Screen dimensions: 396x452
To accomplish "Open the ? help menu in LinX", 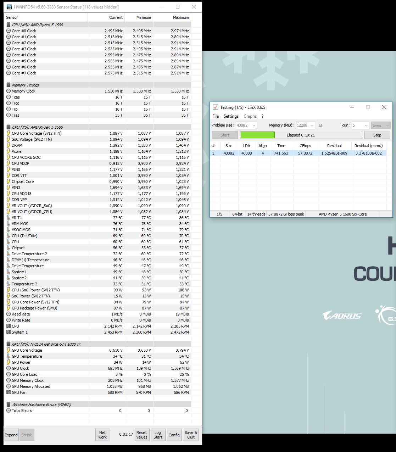I will [x=262, y=116].
